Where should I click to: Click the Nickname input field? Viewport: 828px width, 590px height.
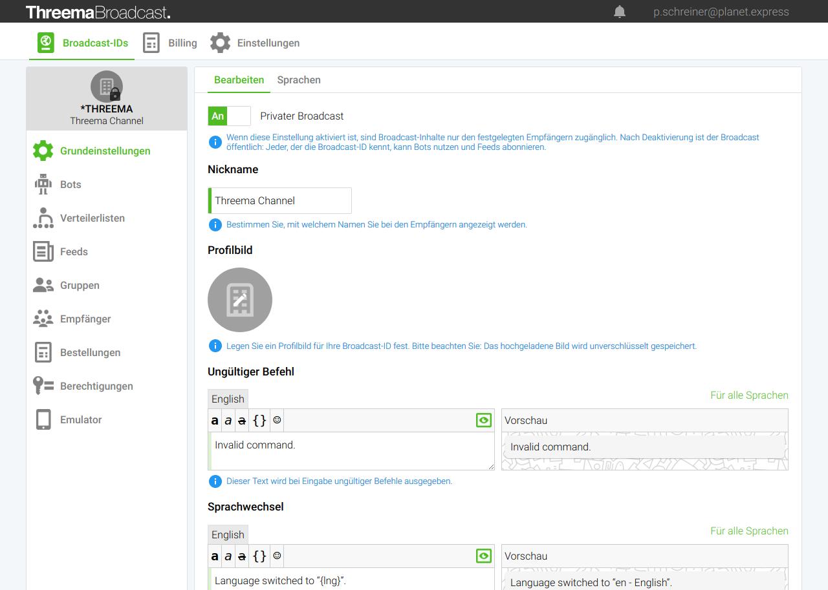click(280, 200)
